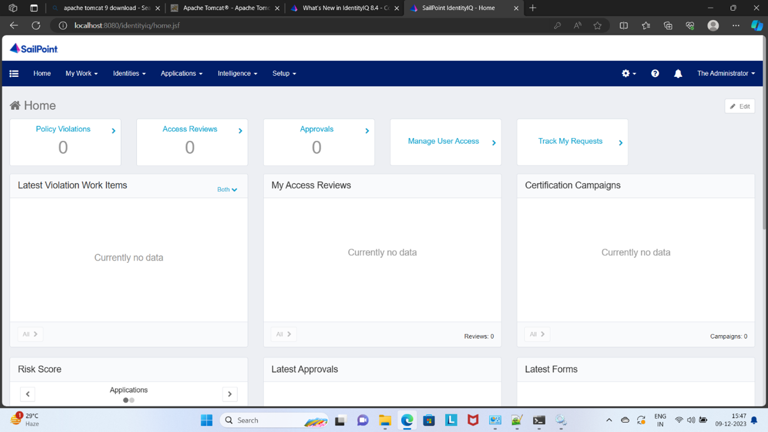Click the Edit button on Home page

(739, 106)
